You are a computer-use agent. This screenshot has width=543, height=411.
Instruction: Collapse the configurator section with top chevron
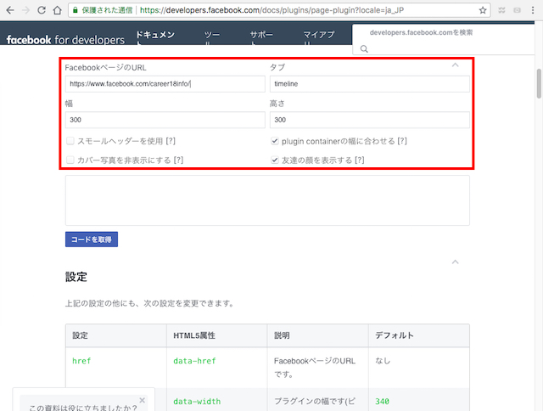click(455, 65)
